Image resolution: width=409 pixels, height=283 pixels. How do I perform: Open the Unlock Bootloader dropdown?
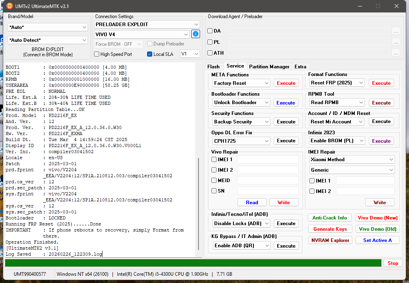click(x=241, y=103)
